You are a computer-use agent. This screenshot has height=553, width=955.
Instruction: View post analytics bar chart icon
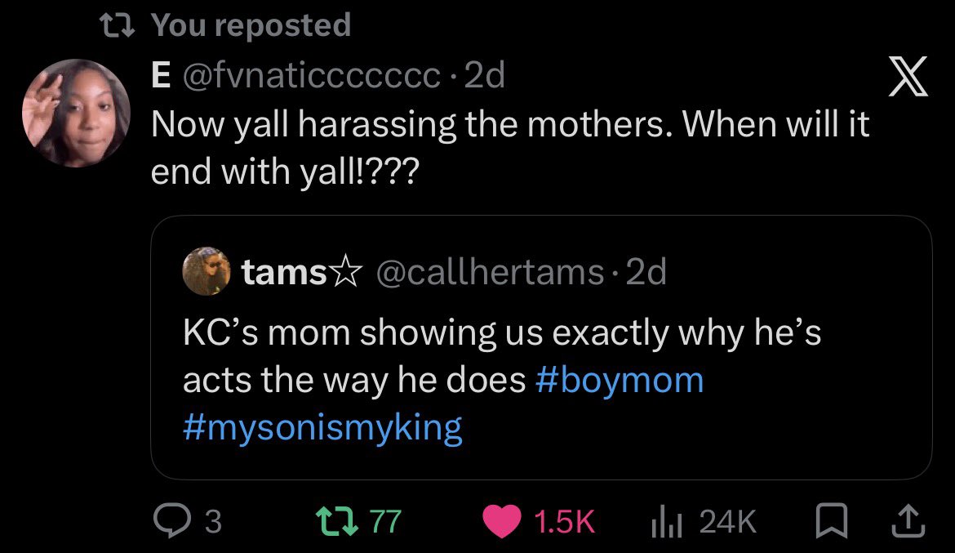point(666,522)
